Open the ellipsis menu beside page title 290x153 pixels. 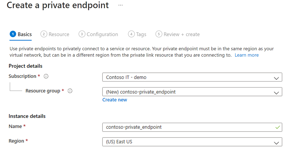coord(120,5)
